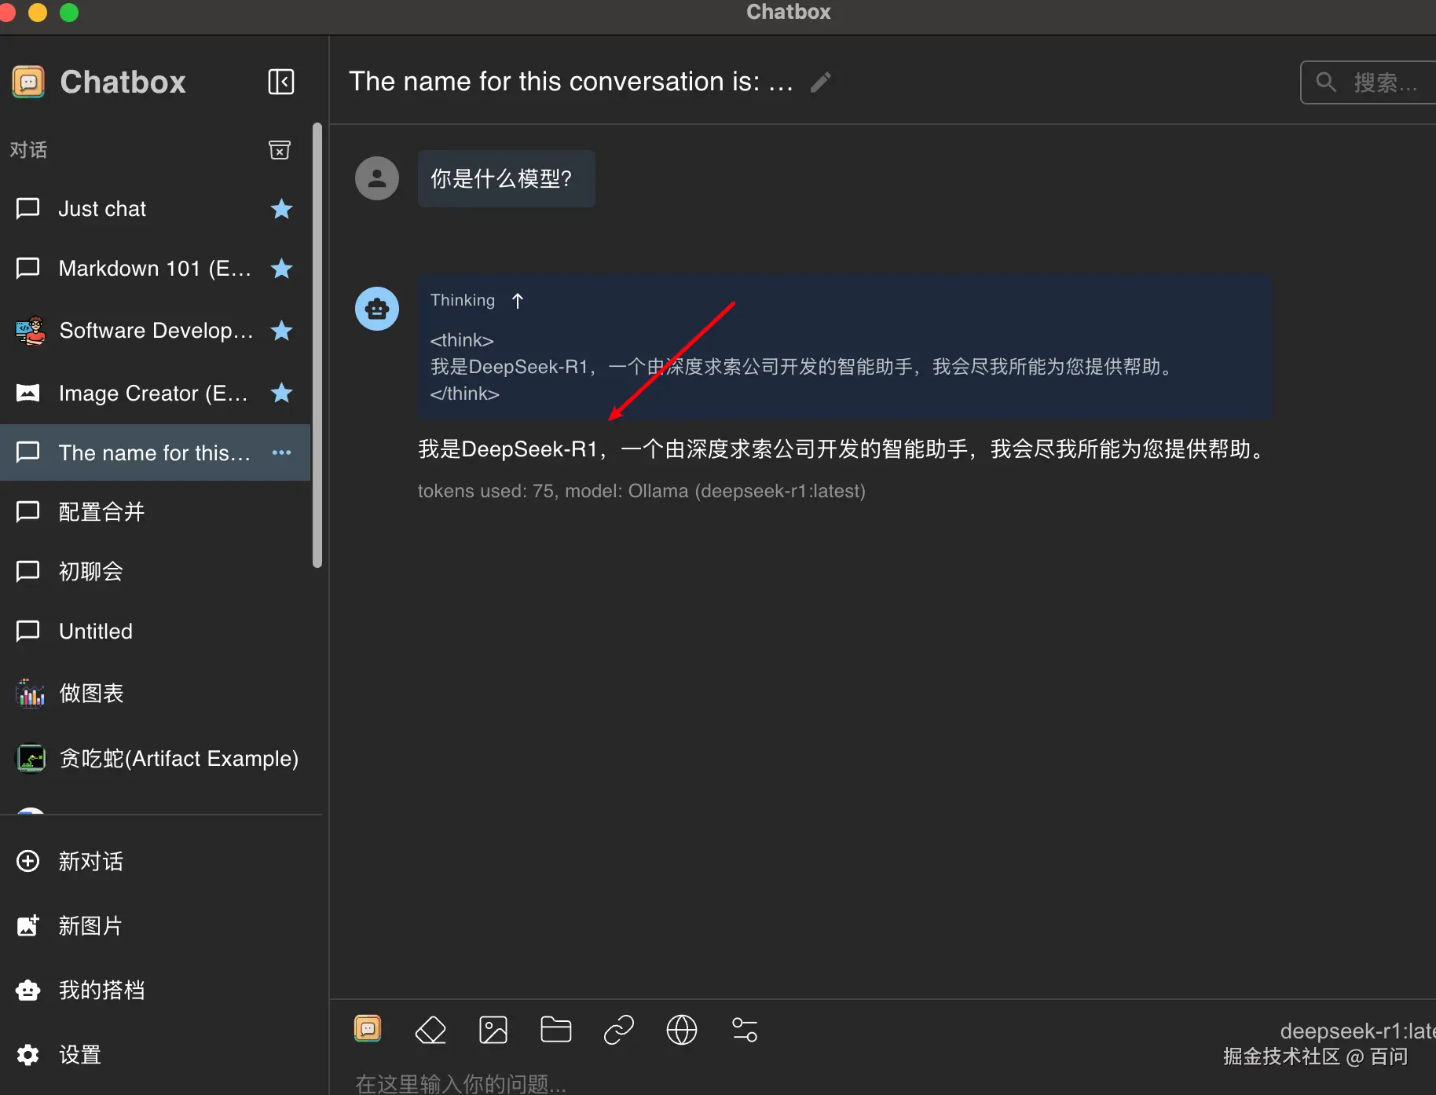Attach a file using the folder icon

[556, 1029]
